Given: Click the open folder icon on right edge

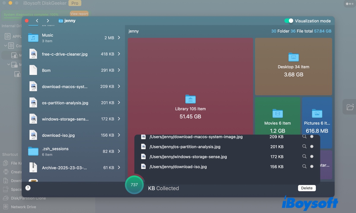Looking at the screenshot, I should click(x=350, y=107).
